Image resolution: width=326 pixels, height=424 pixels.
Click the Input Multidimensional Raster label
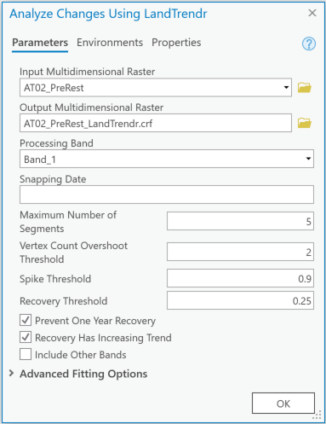click(x=88, y=72)
